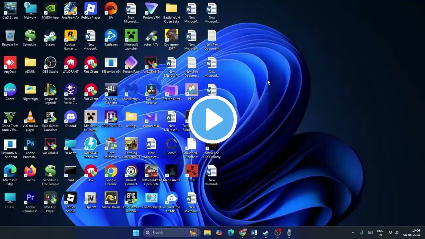Launch DaVinci Resolve from the desktop
The image size is (425, 239).
(151, 94)
